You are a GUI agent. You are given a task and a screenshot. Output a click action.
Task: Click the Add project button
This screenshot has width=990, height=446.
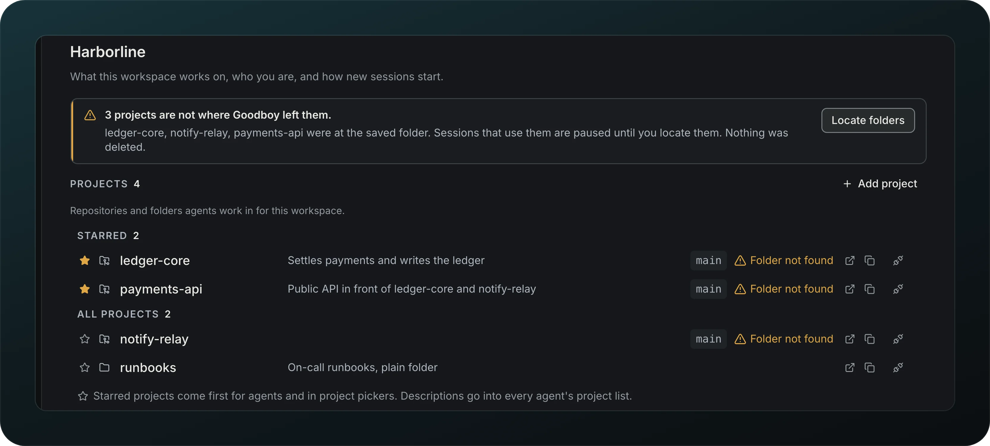(x=880, y=183)
